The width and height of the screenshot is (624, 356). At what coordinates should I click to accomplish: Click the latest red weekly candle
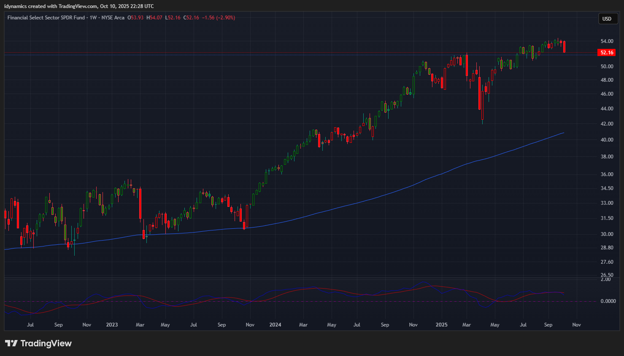tap(564, 47)
